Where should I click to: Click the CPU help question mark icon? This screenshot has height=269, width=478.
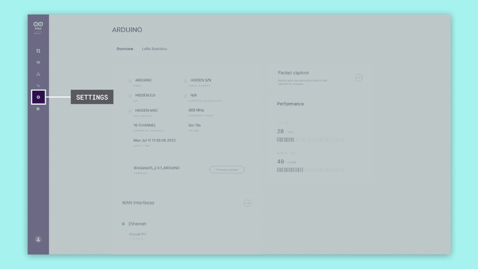pyautogui.click(x=286, y=123)
